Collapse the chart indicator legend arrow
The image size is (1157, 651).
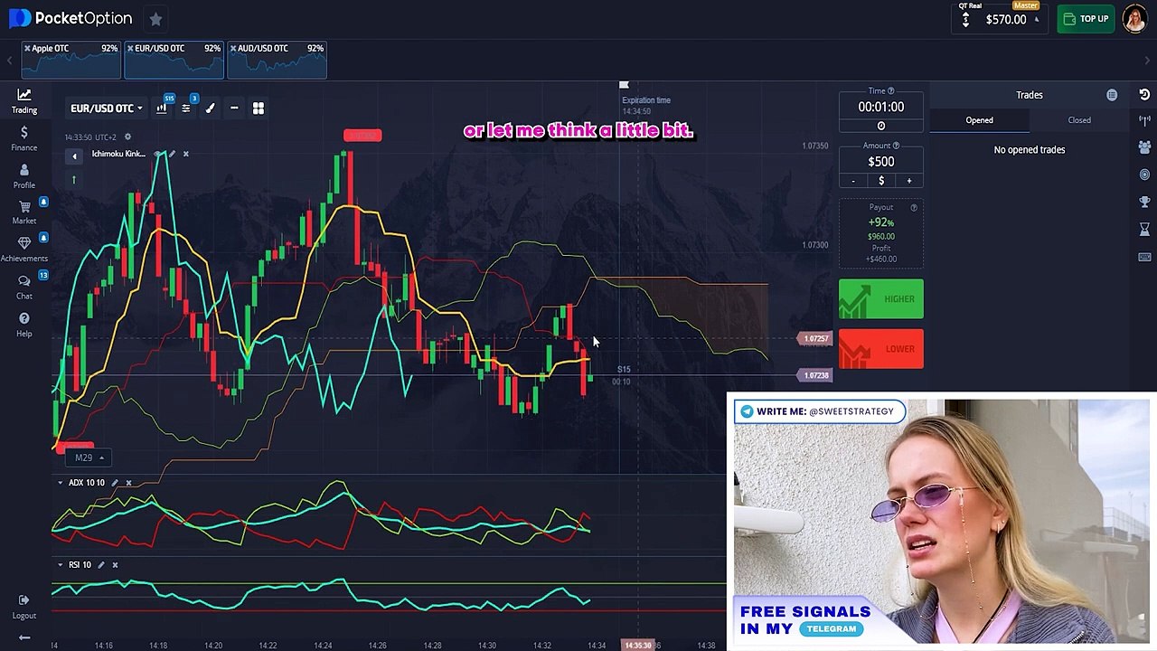[x=74, y=156]
